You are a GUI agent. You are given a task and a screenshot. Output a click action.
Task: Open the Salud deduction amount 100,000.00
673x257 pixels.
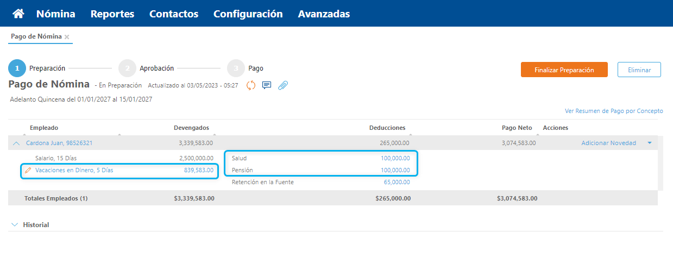click(x=395, y=158)
